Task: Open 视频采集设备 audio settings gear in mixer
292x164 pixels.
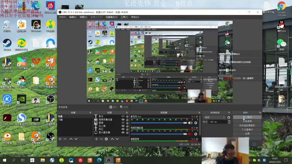Action: pyautogui.click(x=196, y=134)
